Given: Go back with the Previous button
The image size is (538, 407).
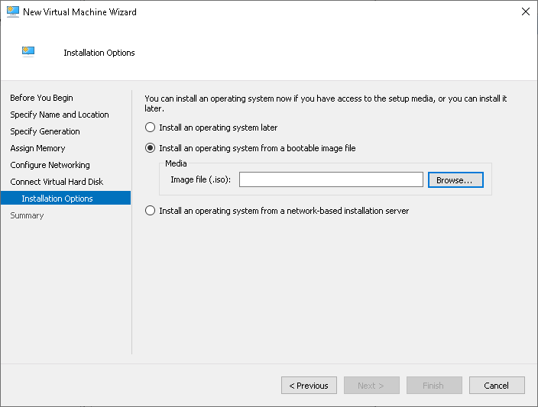Looking at the screenshot, I should [309, 386].
